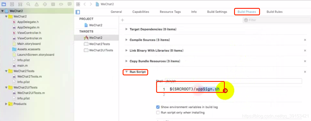Open the Issue navigator warning icon

click(37, 4)
